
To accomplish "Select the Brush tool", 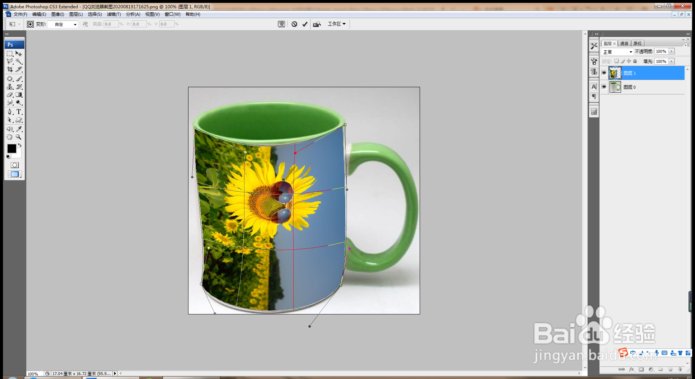I will pyautogui.click(x=19, y=79).
